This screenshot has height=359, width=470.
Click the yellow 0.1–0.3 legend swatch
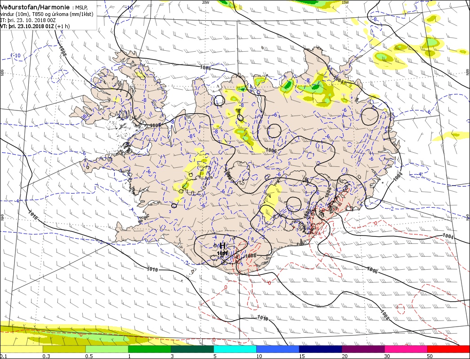(21, 349)
